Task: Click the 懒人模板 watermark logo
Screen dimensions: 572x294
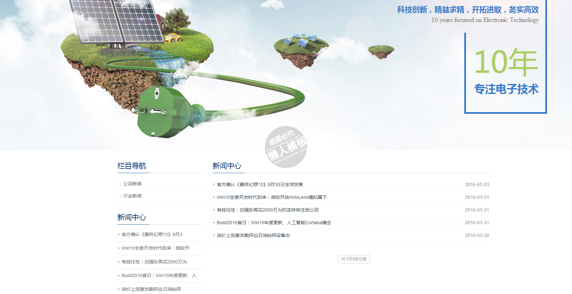Action: pos(286,147)
